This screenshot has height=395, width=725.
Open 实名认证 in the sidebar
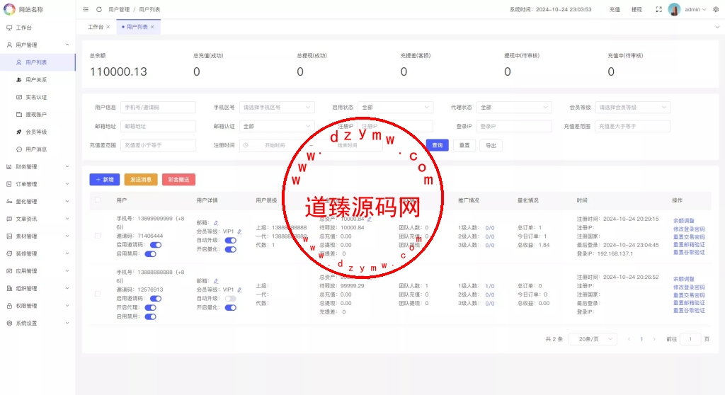pos(38,97)
